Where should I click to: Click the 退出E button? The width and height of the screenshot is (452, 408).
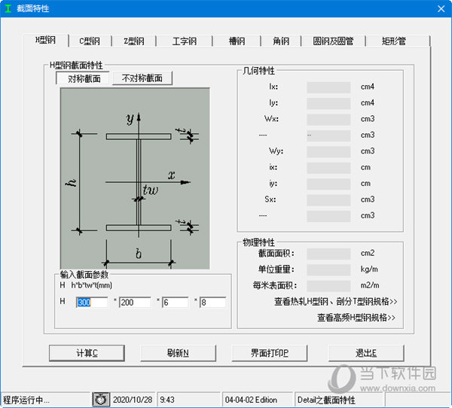click(x=366, y=353)
